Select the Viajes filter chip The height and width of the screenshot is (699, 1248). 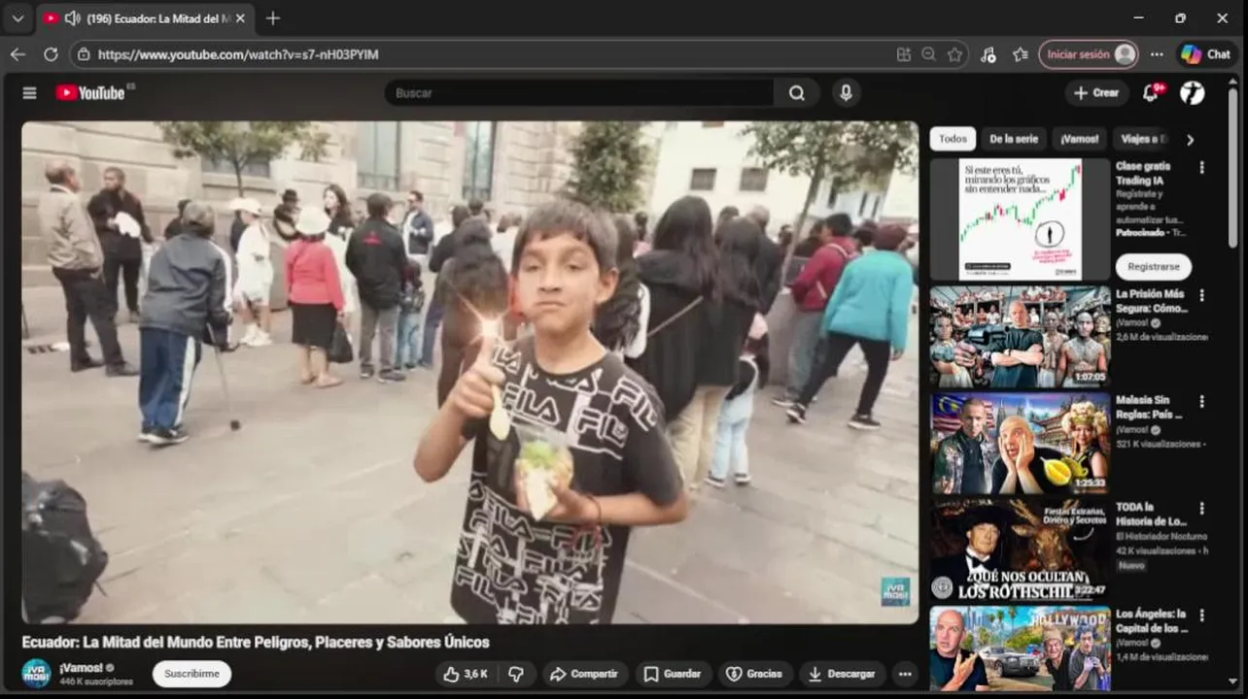click(x=1142, y=139)
